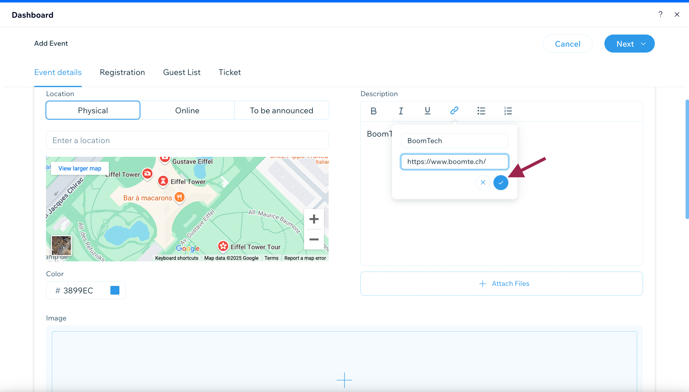Insert a bulleted list in description
This screenshot has width=689, height=392.
point(481,111)
